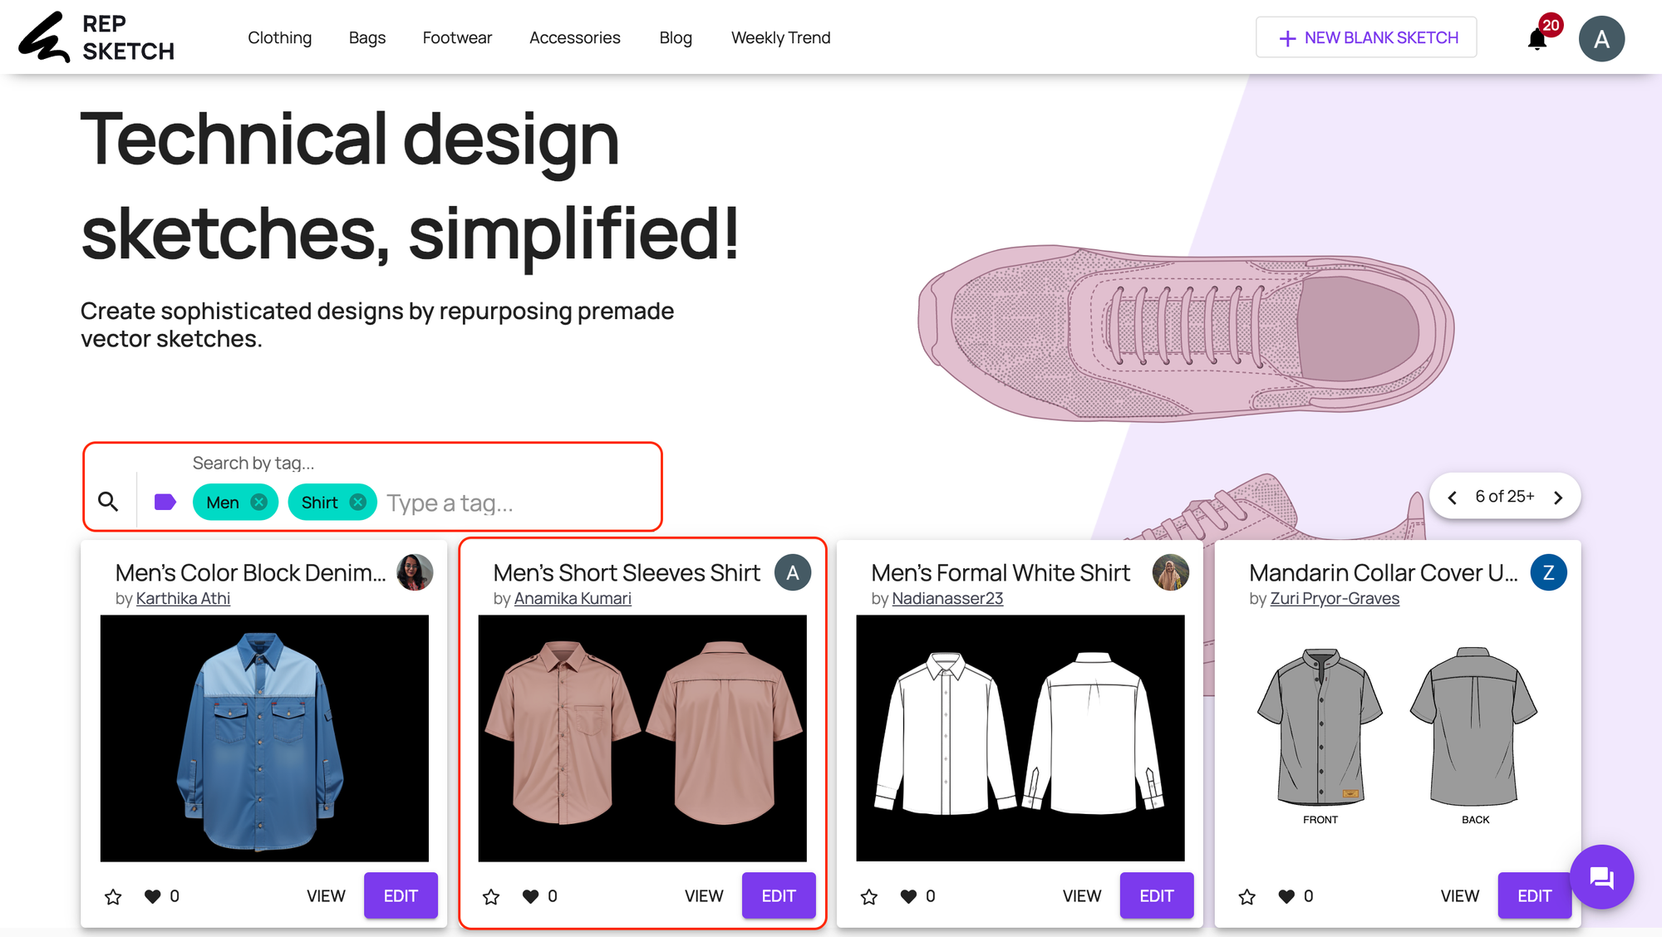Click the previous page arrow chevron
Image resolution: width=1662 pixels, height=937 pixels.
point(1452,495)
